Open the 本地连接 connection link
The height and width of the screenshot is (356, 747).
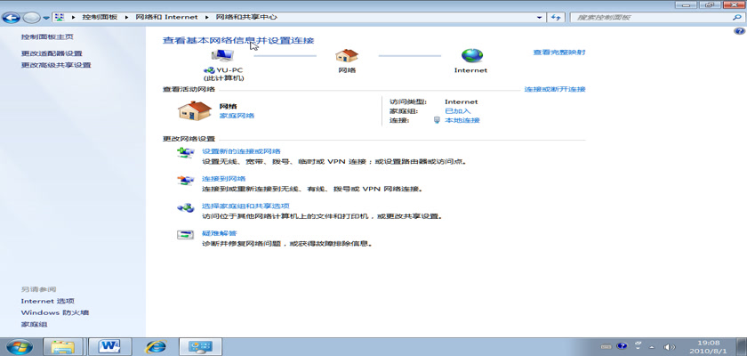coord(462,120)
